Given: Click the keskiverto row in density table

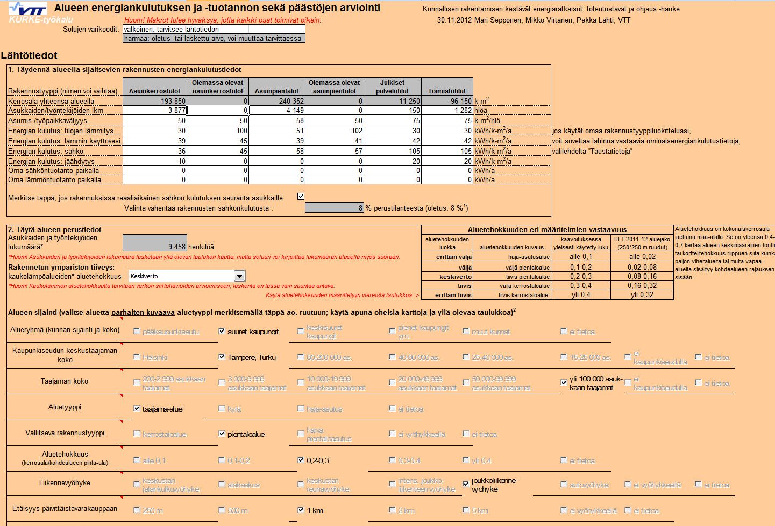Looking at the screenshot, I should coord(547,277).
